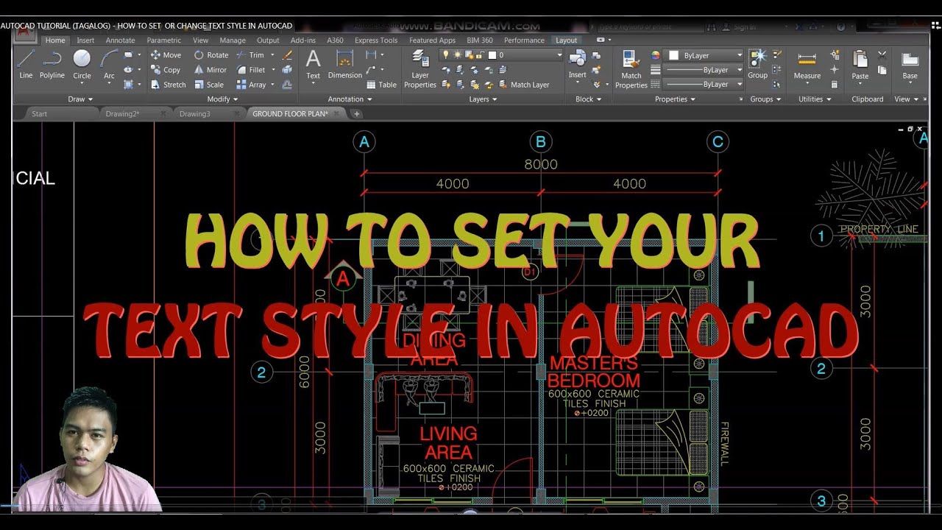Select the Polyline tool

pyautogui.click(x=52, y=64)
